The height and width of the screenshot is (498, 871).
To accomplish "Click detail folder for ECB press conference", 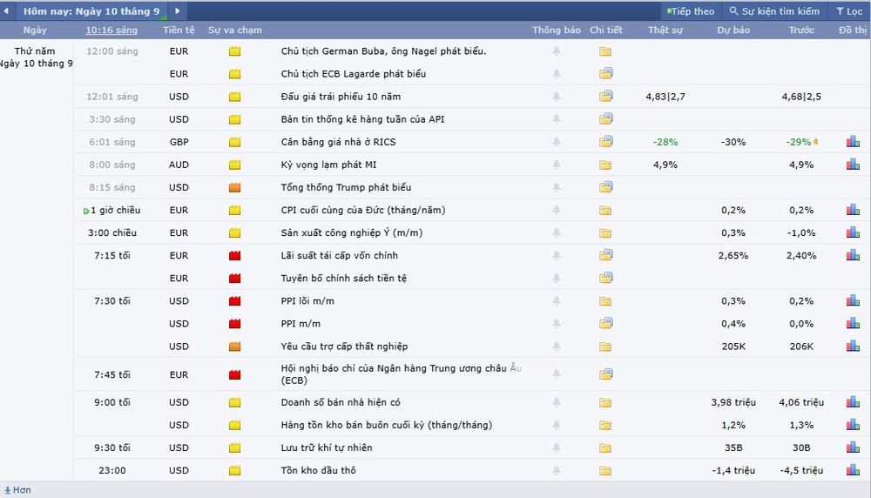I will [605, 373].
